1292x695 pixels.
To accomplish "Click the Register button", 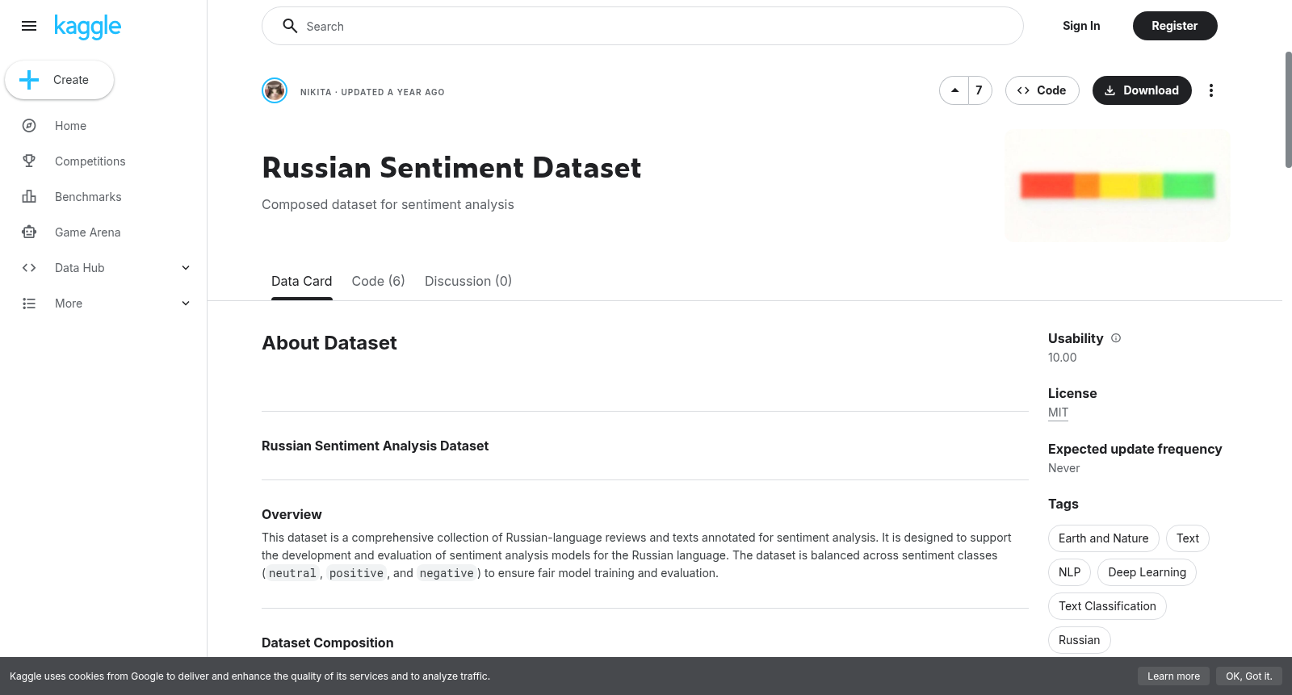I will tap(1175, 26).
